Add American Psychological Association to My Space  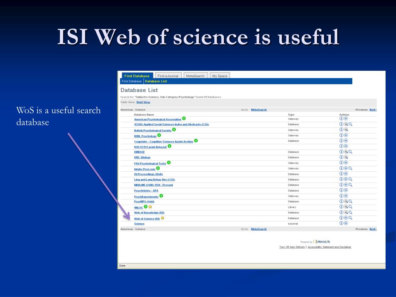click(346, 118)
